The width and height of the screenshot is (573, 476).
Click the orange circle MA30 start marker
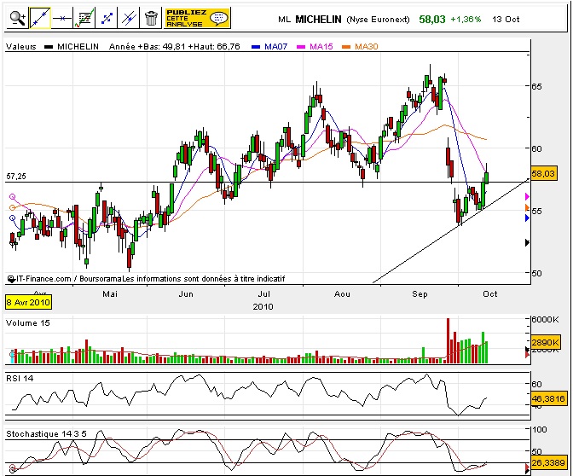click(x=13, y=207)
